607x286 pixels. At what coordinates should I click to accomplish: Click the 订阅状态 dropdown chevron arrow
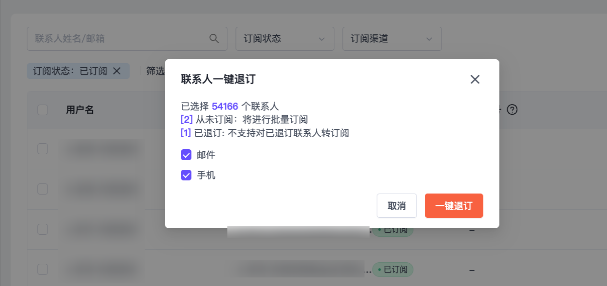(322, 39)
